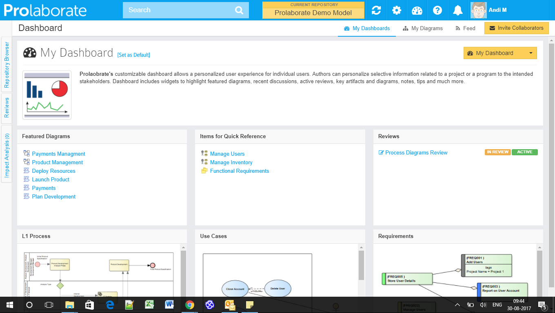
Task: Click the dashboard gauge icon in header
Action: [x=417, y=10]
